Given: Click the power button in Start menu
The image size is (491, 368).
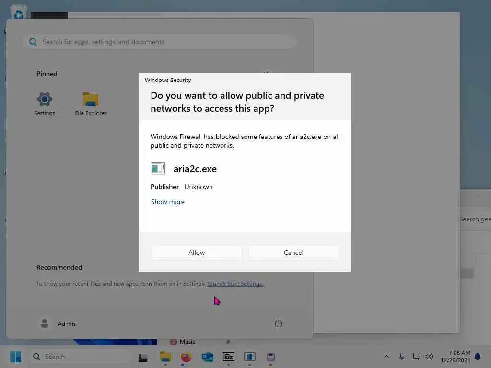Looking at the screenshot, I should 279,323.
